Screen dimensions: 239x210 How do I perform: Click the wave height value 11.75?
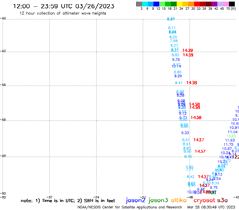click(228, 144)
